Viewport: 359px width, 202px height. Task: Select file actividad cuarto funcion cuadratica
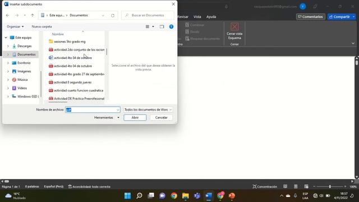[x=76, y=90]
